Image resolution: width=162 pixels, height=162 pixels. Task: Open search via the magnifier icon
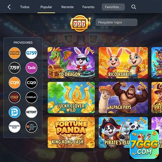click(134, 7)
